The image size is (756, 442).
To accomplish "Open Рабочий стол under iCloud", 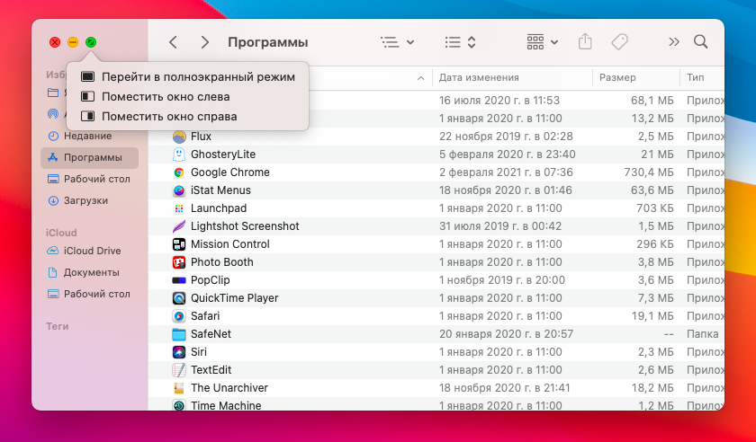I will click(89, 294).
